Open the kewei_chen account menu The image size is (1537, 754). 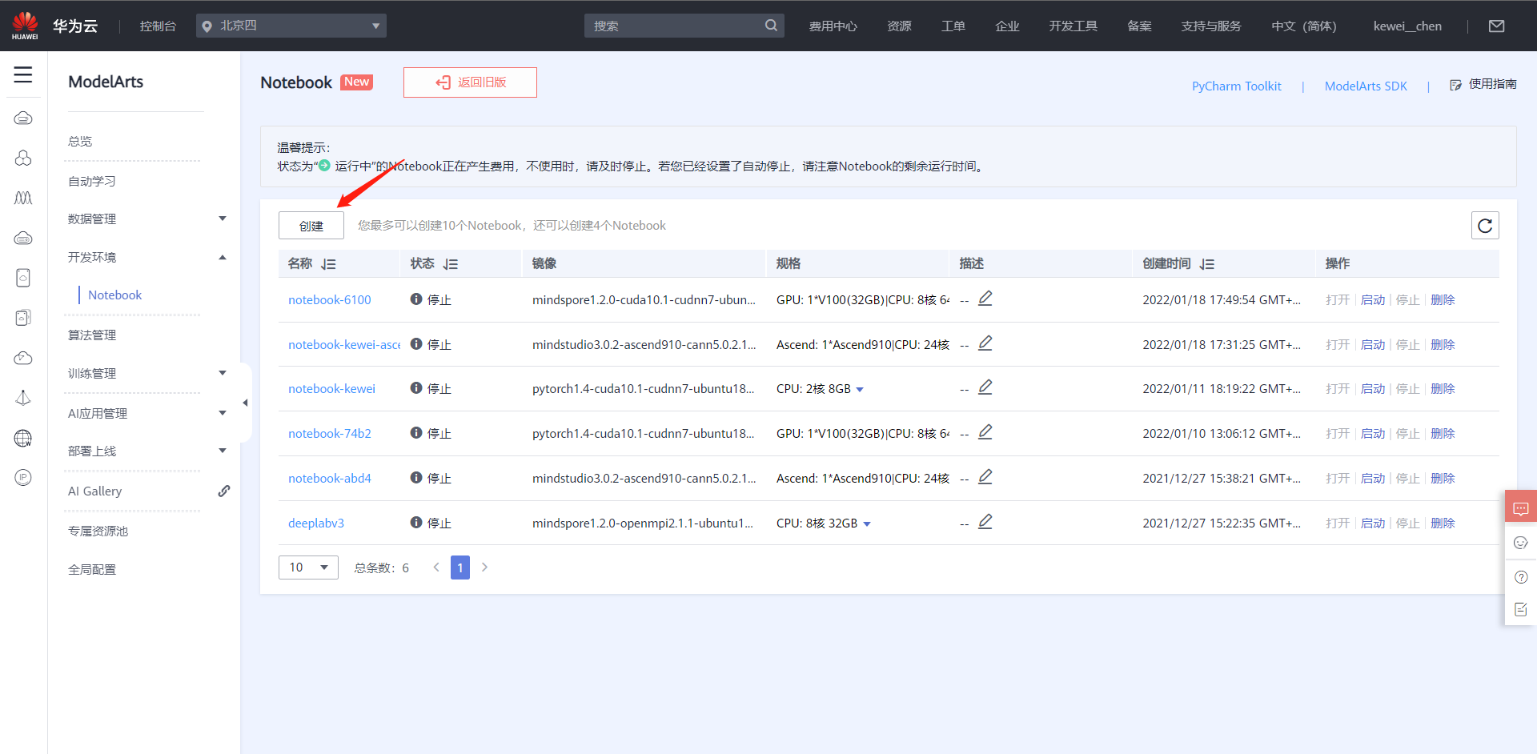(x=1407, y=26)
